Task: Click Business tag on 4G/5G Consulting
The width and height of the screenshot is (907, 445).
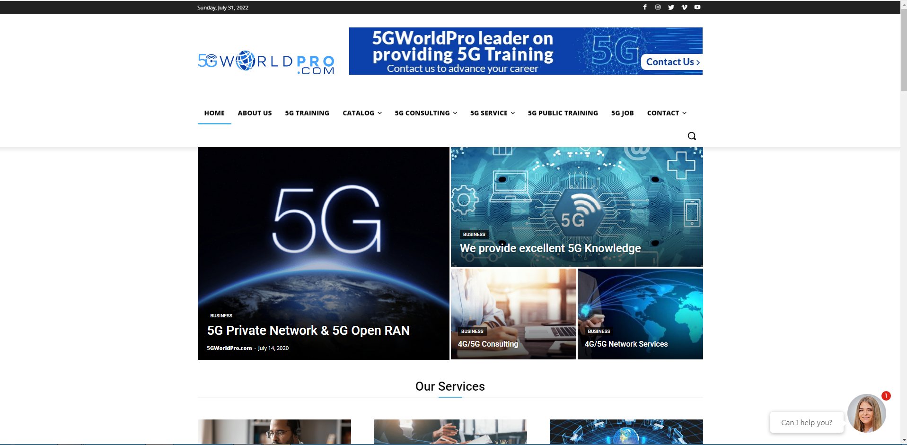Action: coord(472,331)
